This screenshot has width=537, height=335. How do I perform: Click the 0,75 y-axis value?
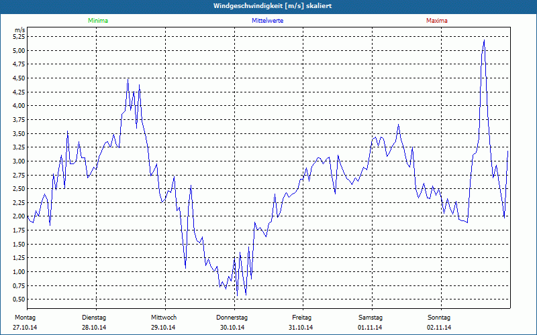click(19, 285)
